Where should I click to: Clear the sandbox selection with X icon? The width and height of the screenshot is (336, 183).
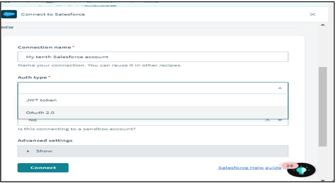268,120
